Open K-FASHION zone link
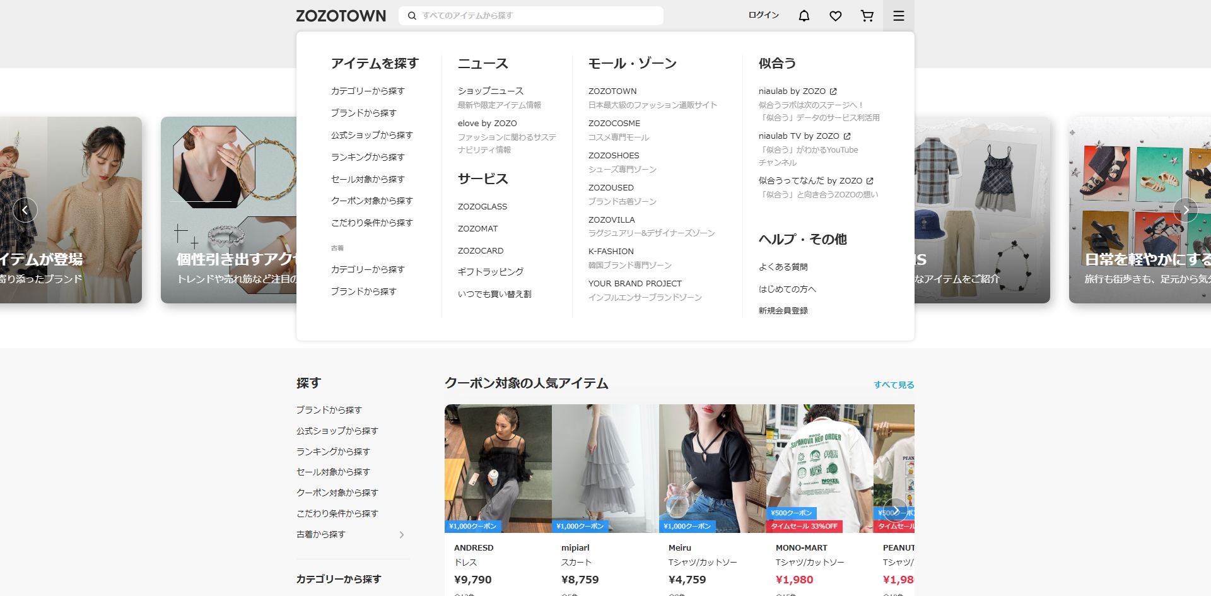Viewport: 1211px width, 596px height. pyautogui.click(x=611, y=251)
